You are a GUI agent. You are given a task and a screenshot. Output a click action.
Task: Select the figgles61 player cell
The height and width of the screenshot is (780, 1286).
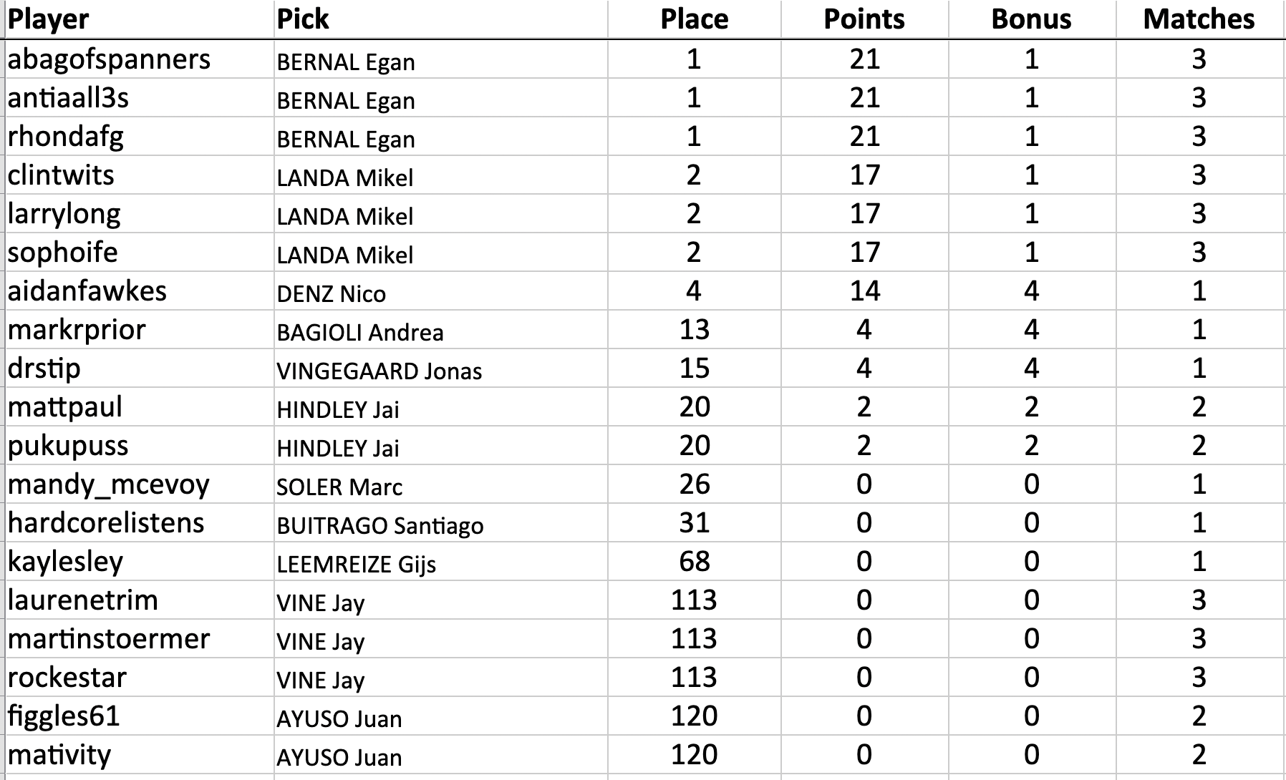[x=64, y=716]
